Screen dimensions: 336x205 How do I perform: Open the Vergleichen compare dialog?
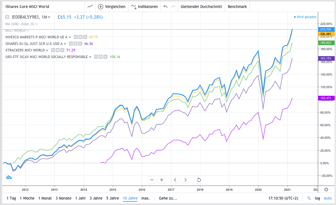[x=112, y=6]
